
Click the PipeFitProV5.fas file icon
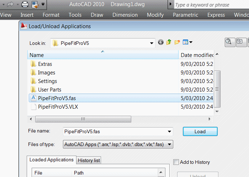tap(33, 98)
